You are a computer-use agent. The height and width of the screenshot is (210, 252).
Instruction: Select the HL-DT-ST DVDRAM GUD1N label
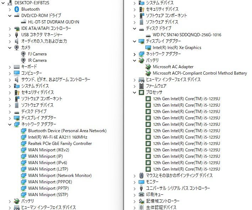tap(54, 22)
